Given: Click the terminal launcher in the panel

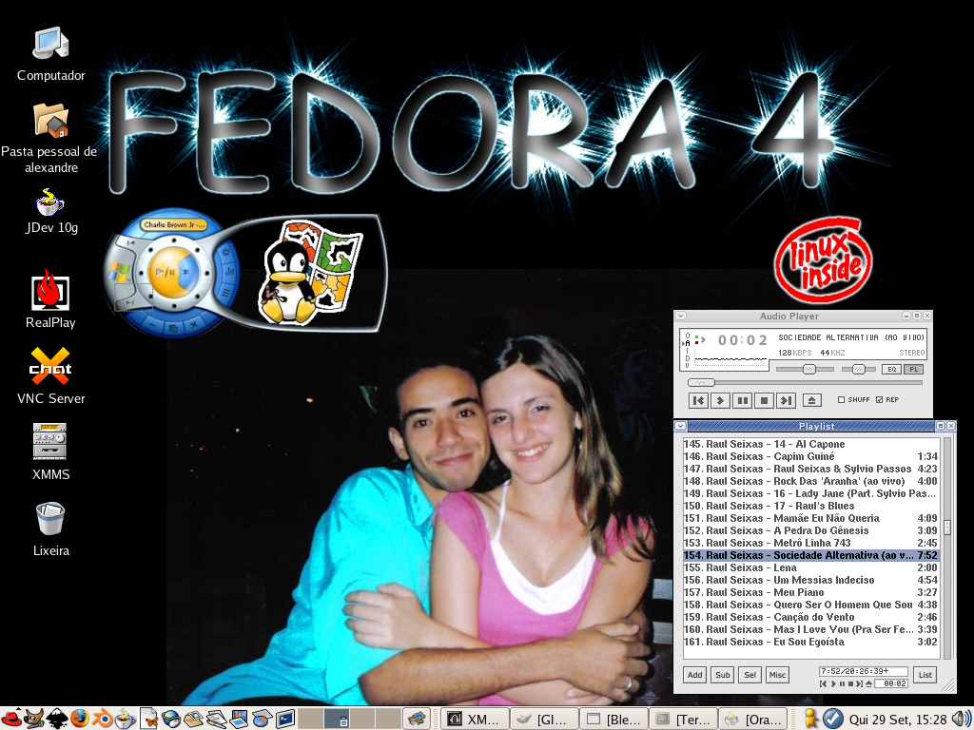Looking at the screenshot, I should 285,719.
